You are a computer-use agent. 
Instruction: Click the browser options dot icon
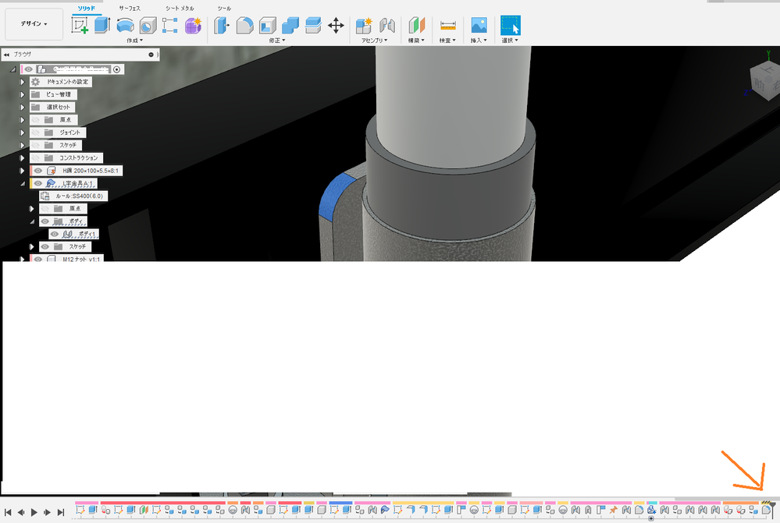pyautogui.click(x=151, y=55)
